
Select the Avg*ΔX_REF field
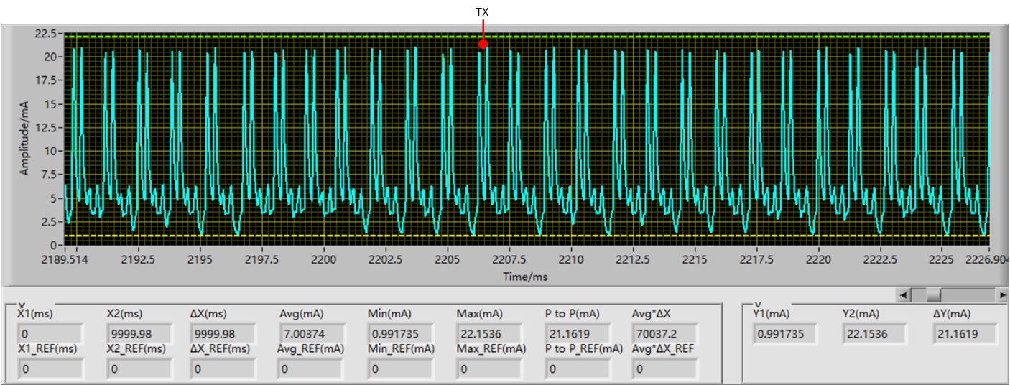[665, 369]
